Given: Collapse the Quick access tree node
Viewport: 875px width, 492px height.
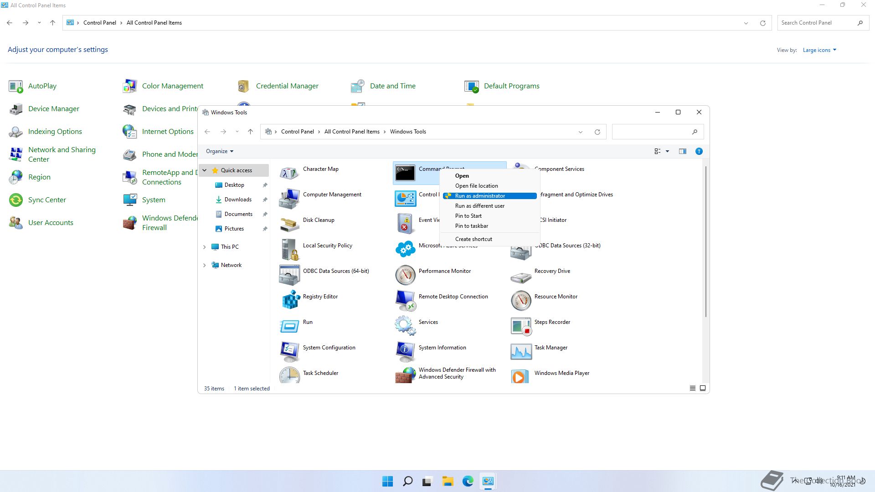Looking at the screenshot, I should (x=204, y=170).
